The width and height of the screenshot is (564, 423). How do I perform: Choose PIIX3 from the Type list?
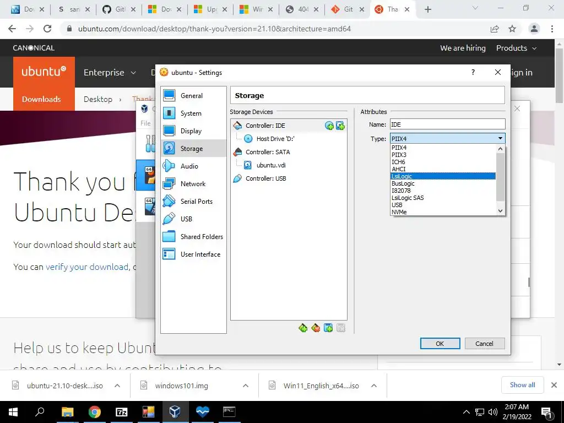coord(443,155)
